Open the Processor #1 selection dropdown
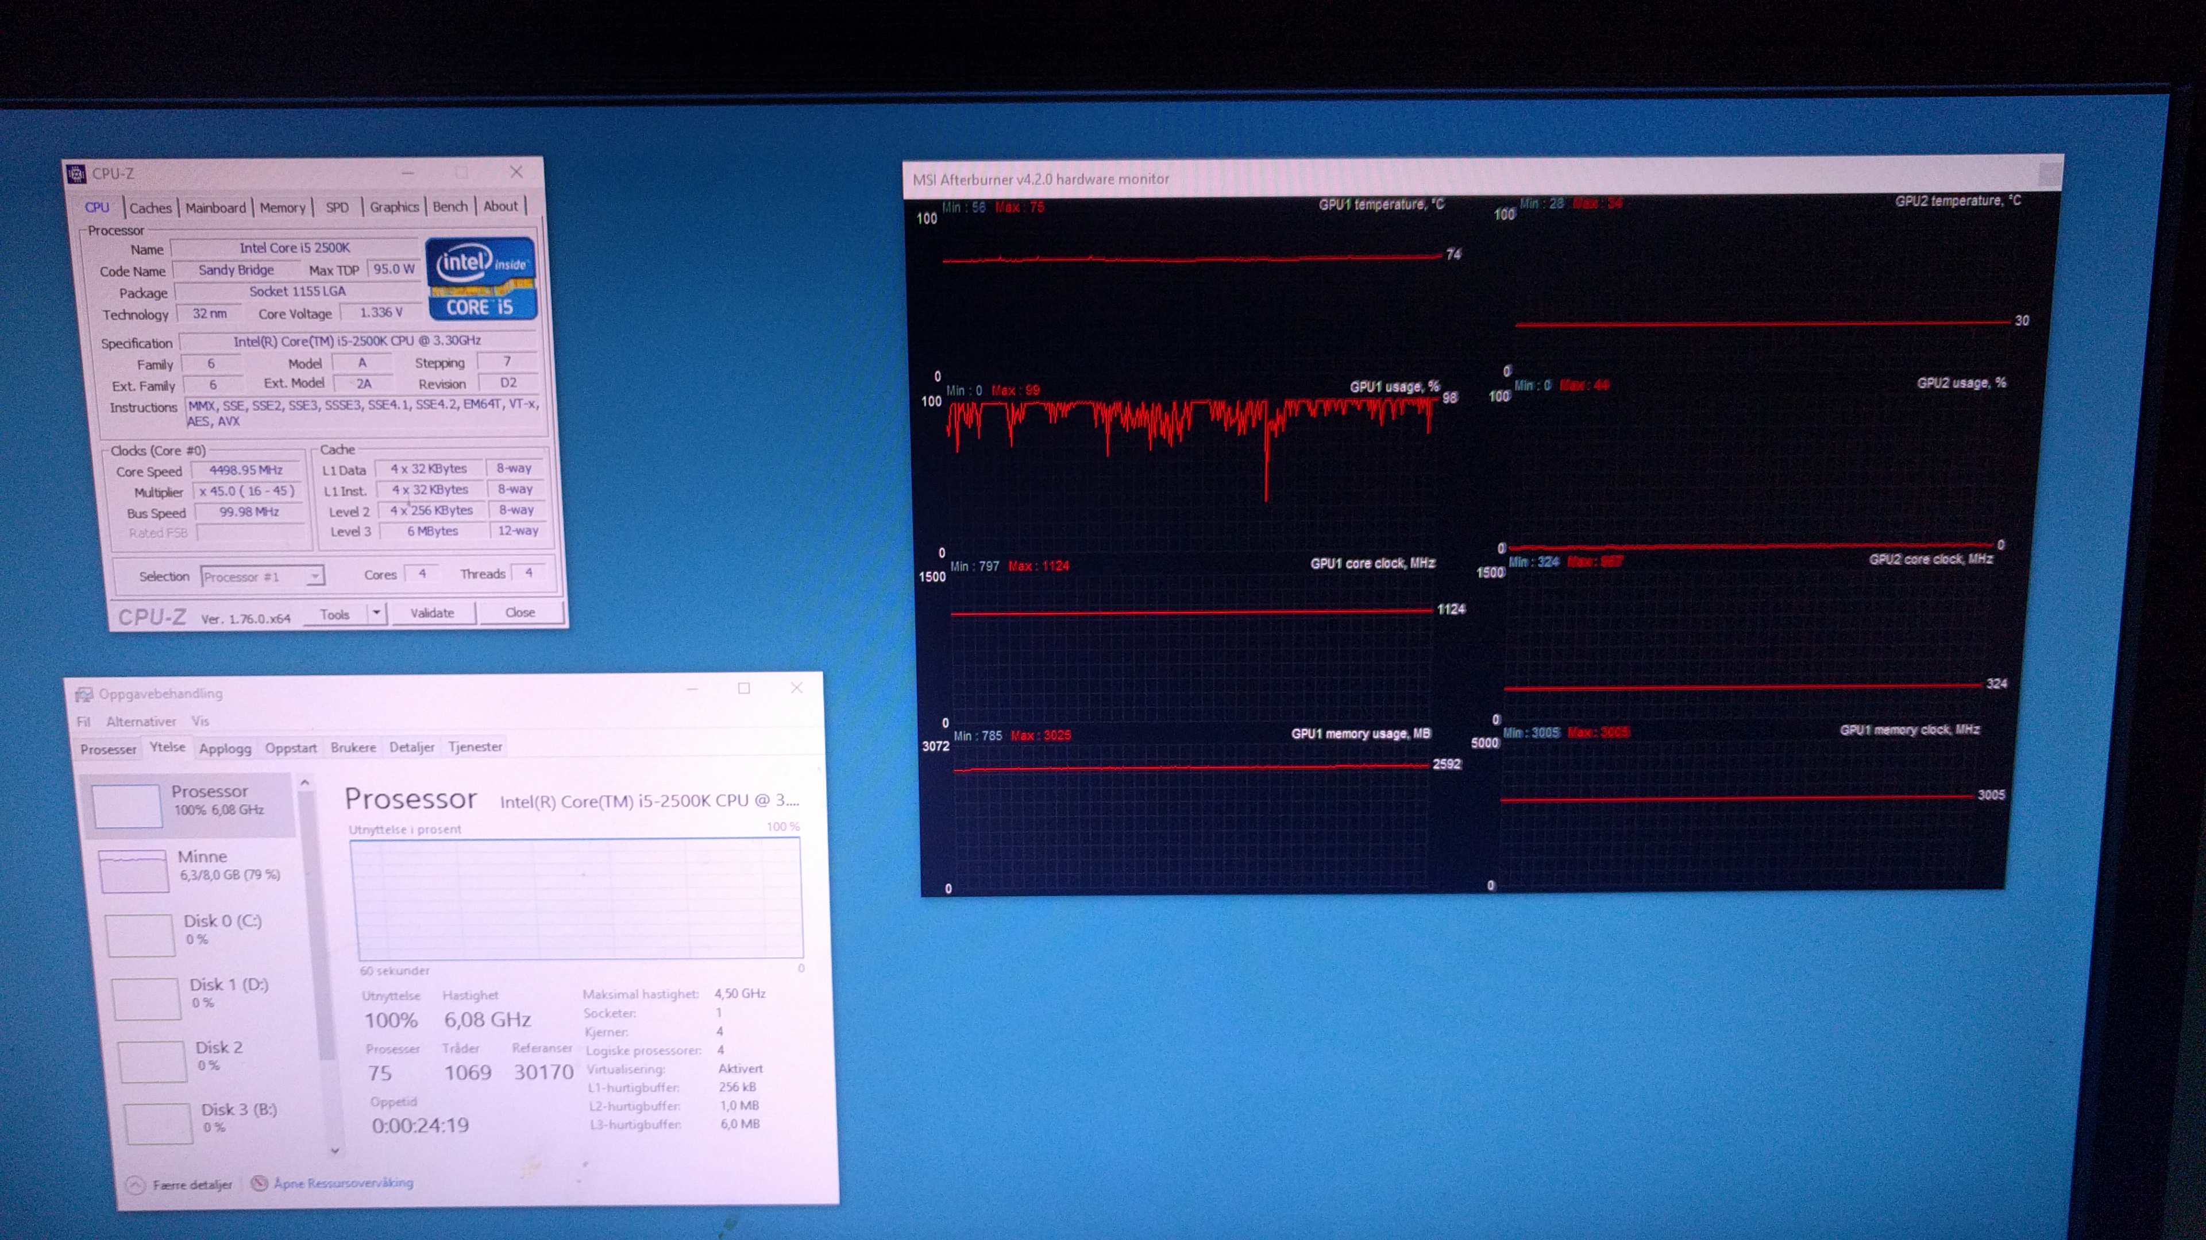Screen dimensions: 2206x1240 (262, 576)
